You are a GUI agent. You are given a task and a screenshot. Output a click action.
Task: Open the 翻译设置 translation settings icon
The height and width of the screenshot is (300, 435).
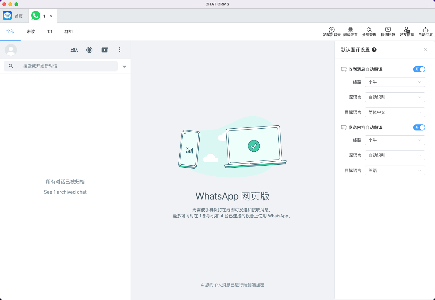350,31
